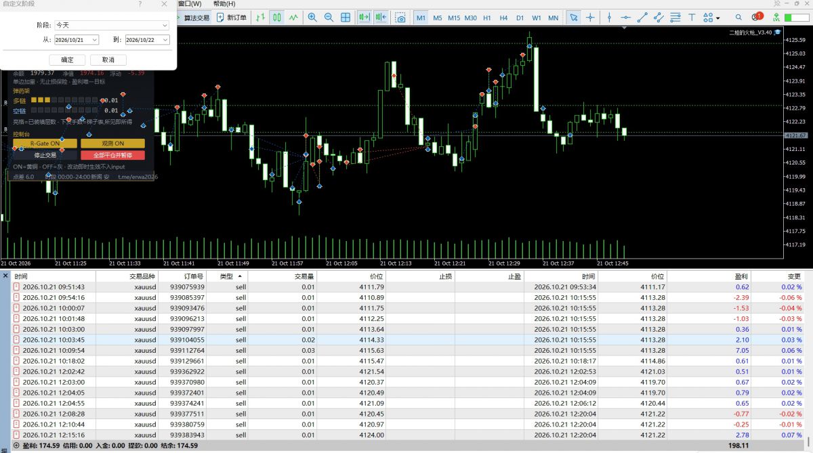This screenshot has height=453, width=813.
Task: Zoom out of the chart
Action: [329, 18]
